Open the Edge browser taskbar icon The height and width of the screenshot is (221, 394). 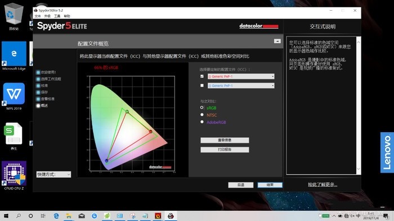[x=56, y=216]
